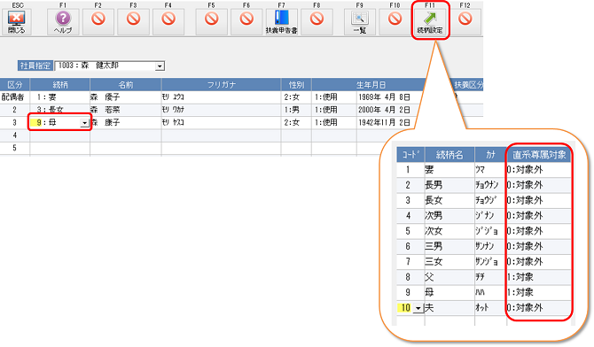Select 次女 in the relationship list
Viewport: 594px width, 347px height.
tap(449, 231)
